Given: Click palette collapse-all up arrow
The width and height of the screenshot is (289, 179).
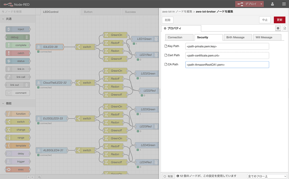Looking at the screenshot, I should tap(28, 177).
